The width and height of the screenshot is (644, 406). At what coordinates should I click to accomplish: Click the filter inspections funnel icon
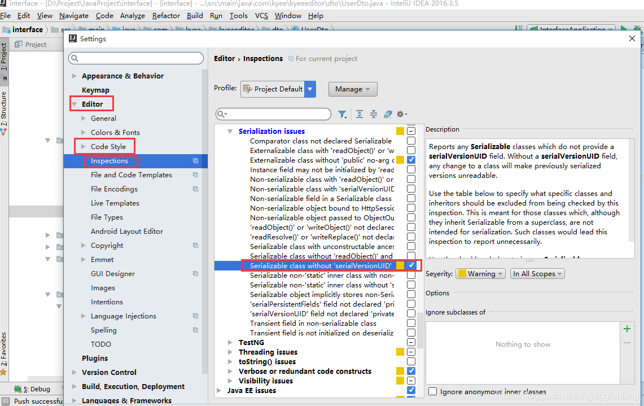(x=341, y=114)
